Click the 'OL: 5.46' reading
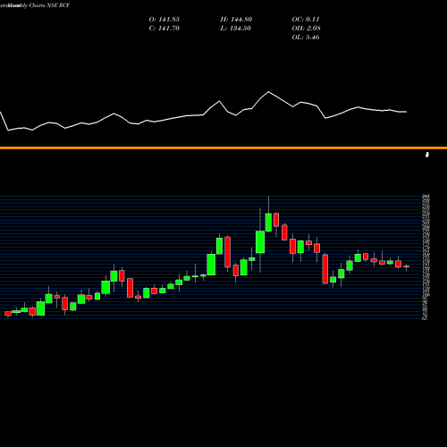 306,38
